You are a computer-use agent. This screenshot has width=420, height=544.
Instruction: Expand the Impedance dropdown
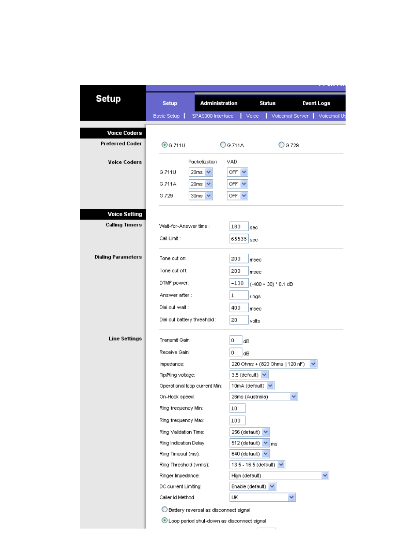point(273,364)
